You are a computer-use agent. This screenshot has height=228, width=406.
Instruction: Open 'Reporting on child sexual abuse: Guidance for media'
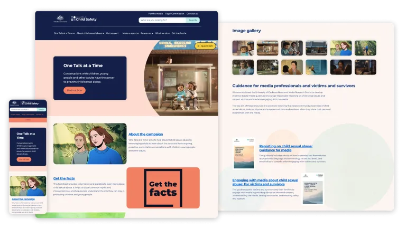286,148
